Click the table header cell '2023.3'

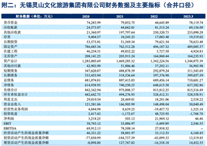point(188,17)
